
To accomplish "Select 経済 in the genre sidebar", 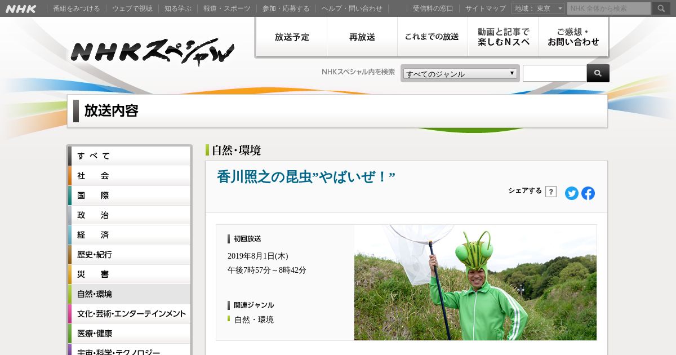I will (x=130, y=235).
